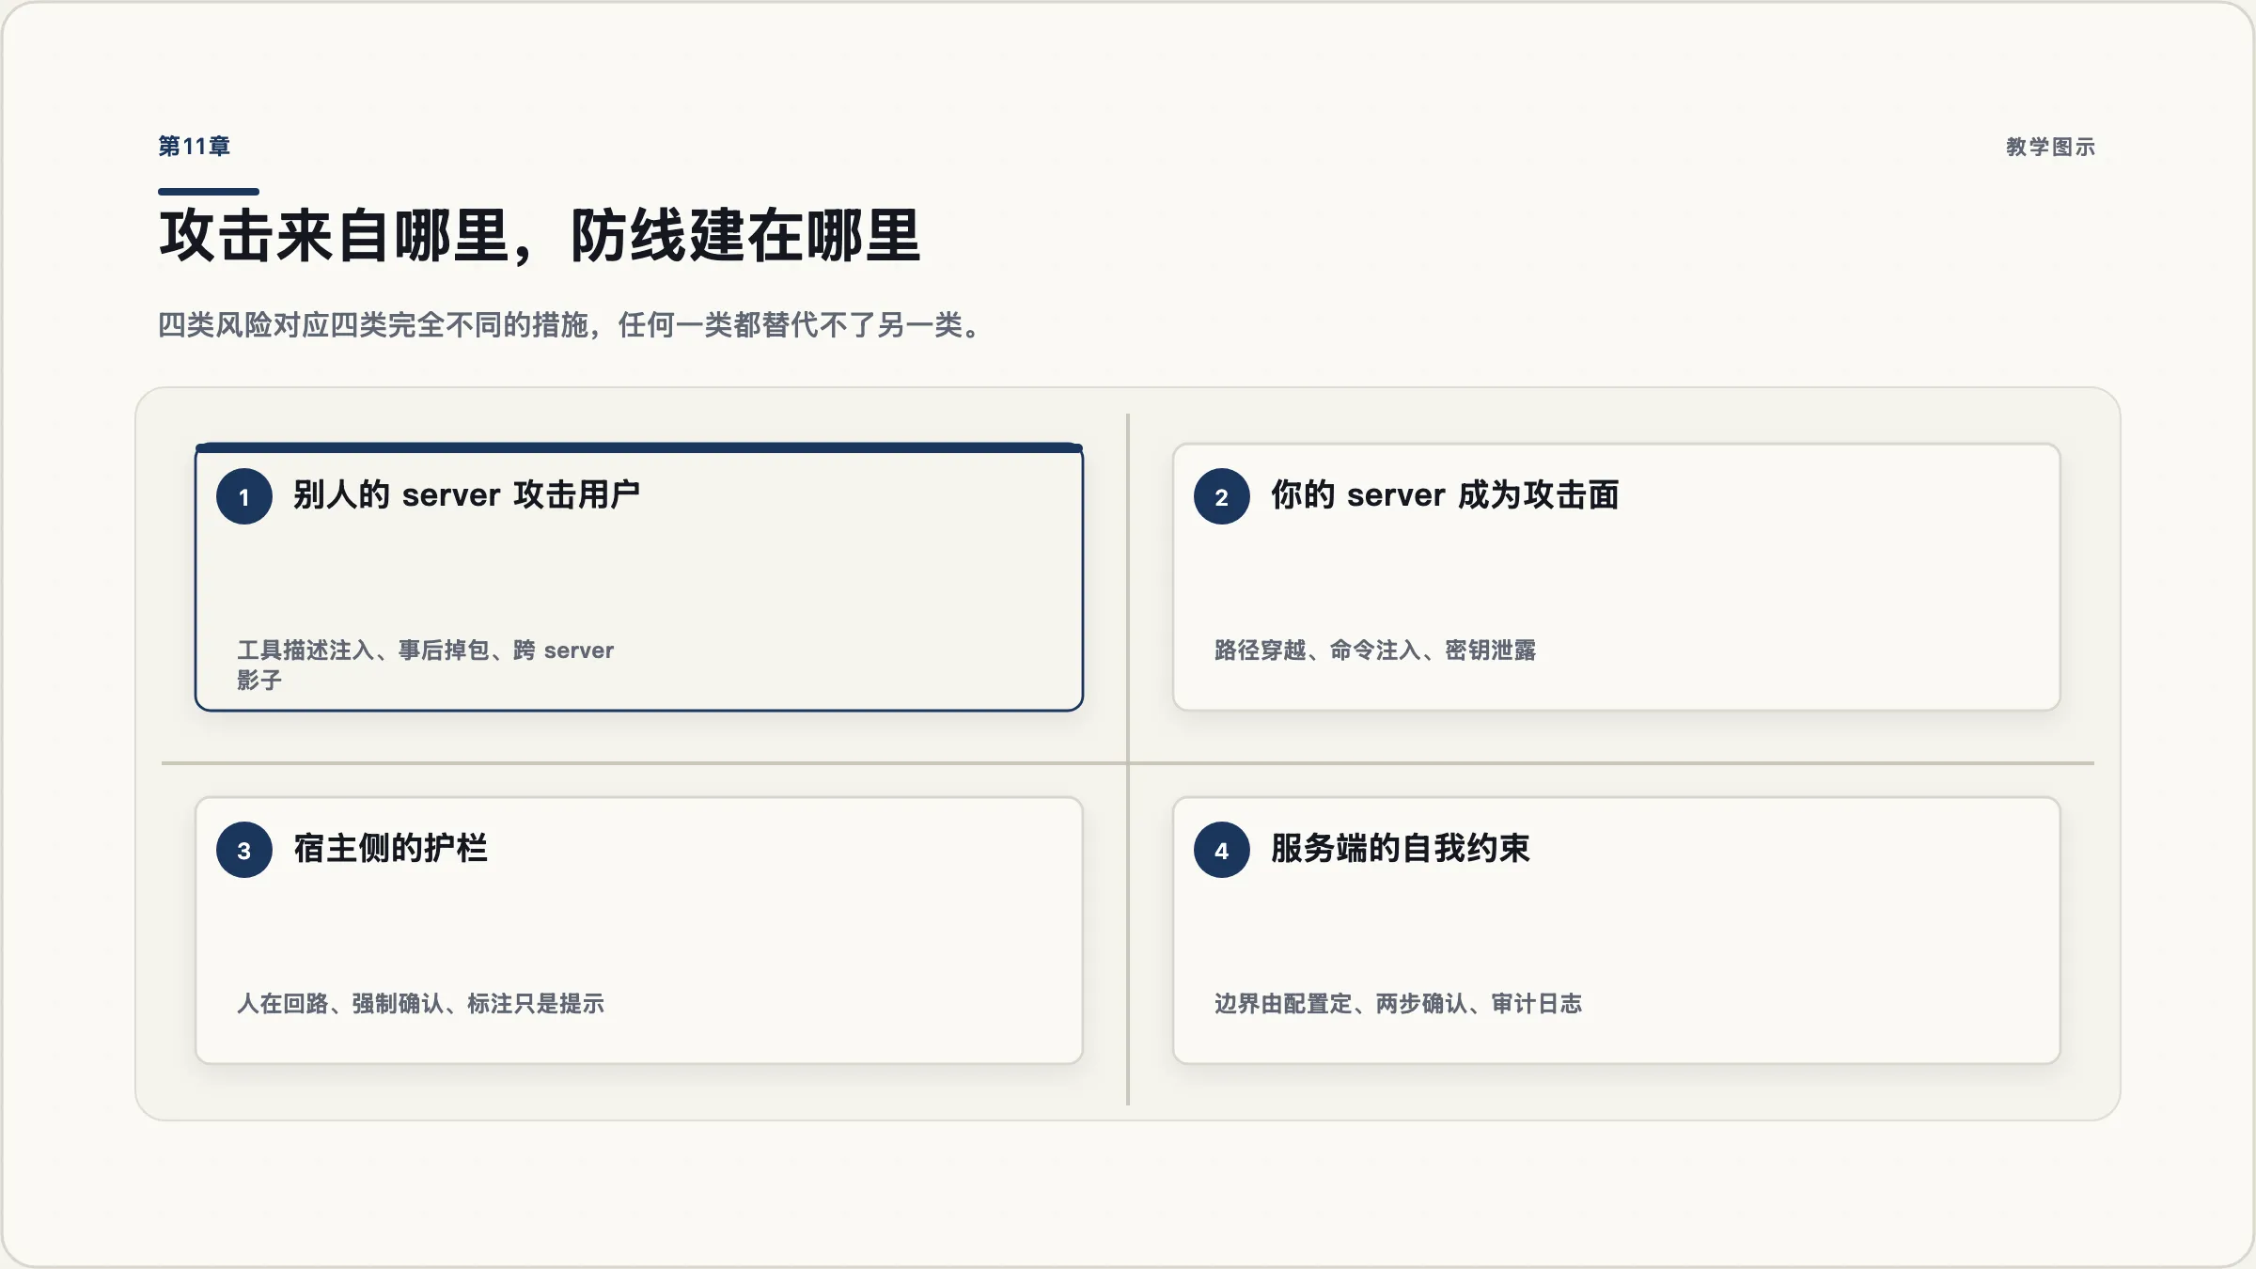2256x1269 pixels.
Task: Click the main title 攻击来自哪里，防线建在哪里
Action: pyautogui.click(x=540, y=235)
